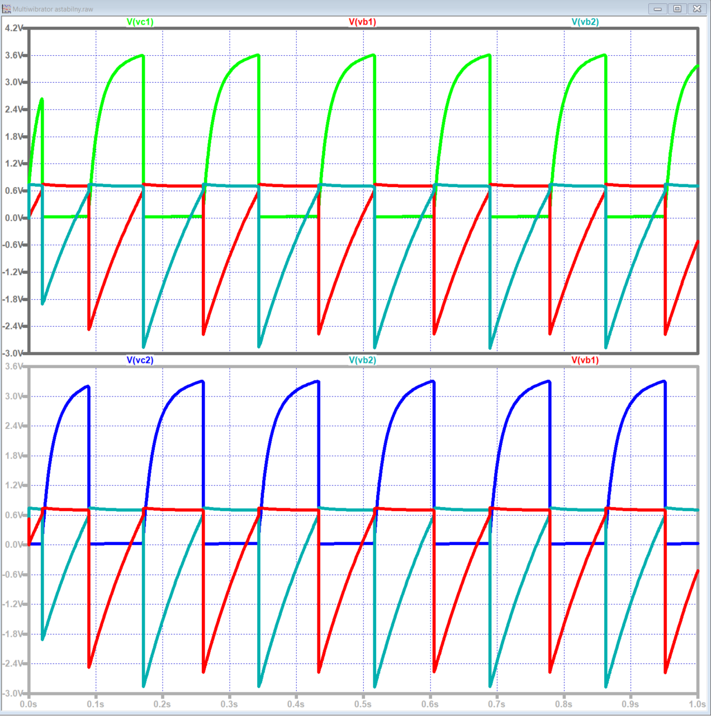Click the 1.8V label on top pane axis
The image size is (711, 716).
[x=13, y=136]
